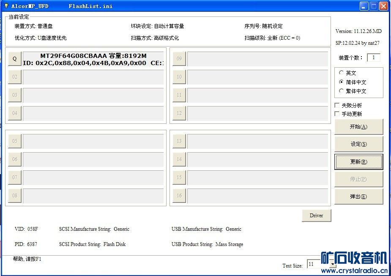Click the 帮助, 请按F1 status bar text

27,259
